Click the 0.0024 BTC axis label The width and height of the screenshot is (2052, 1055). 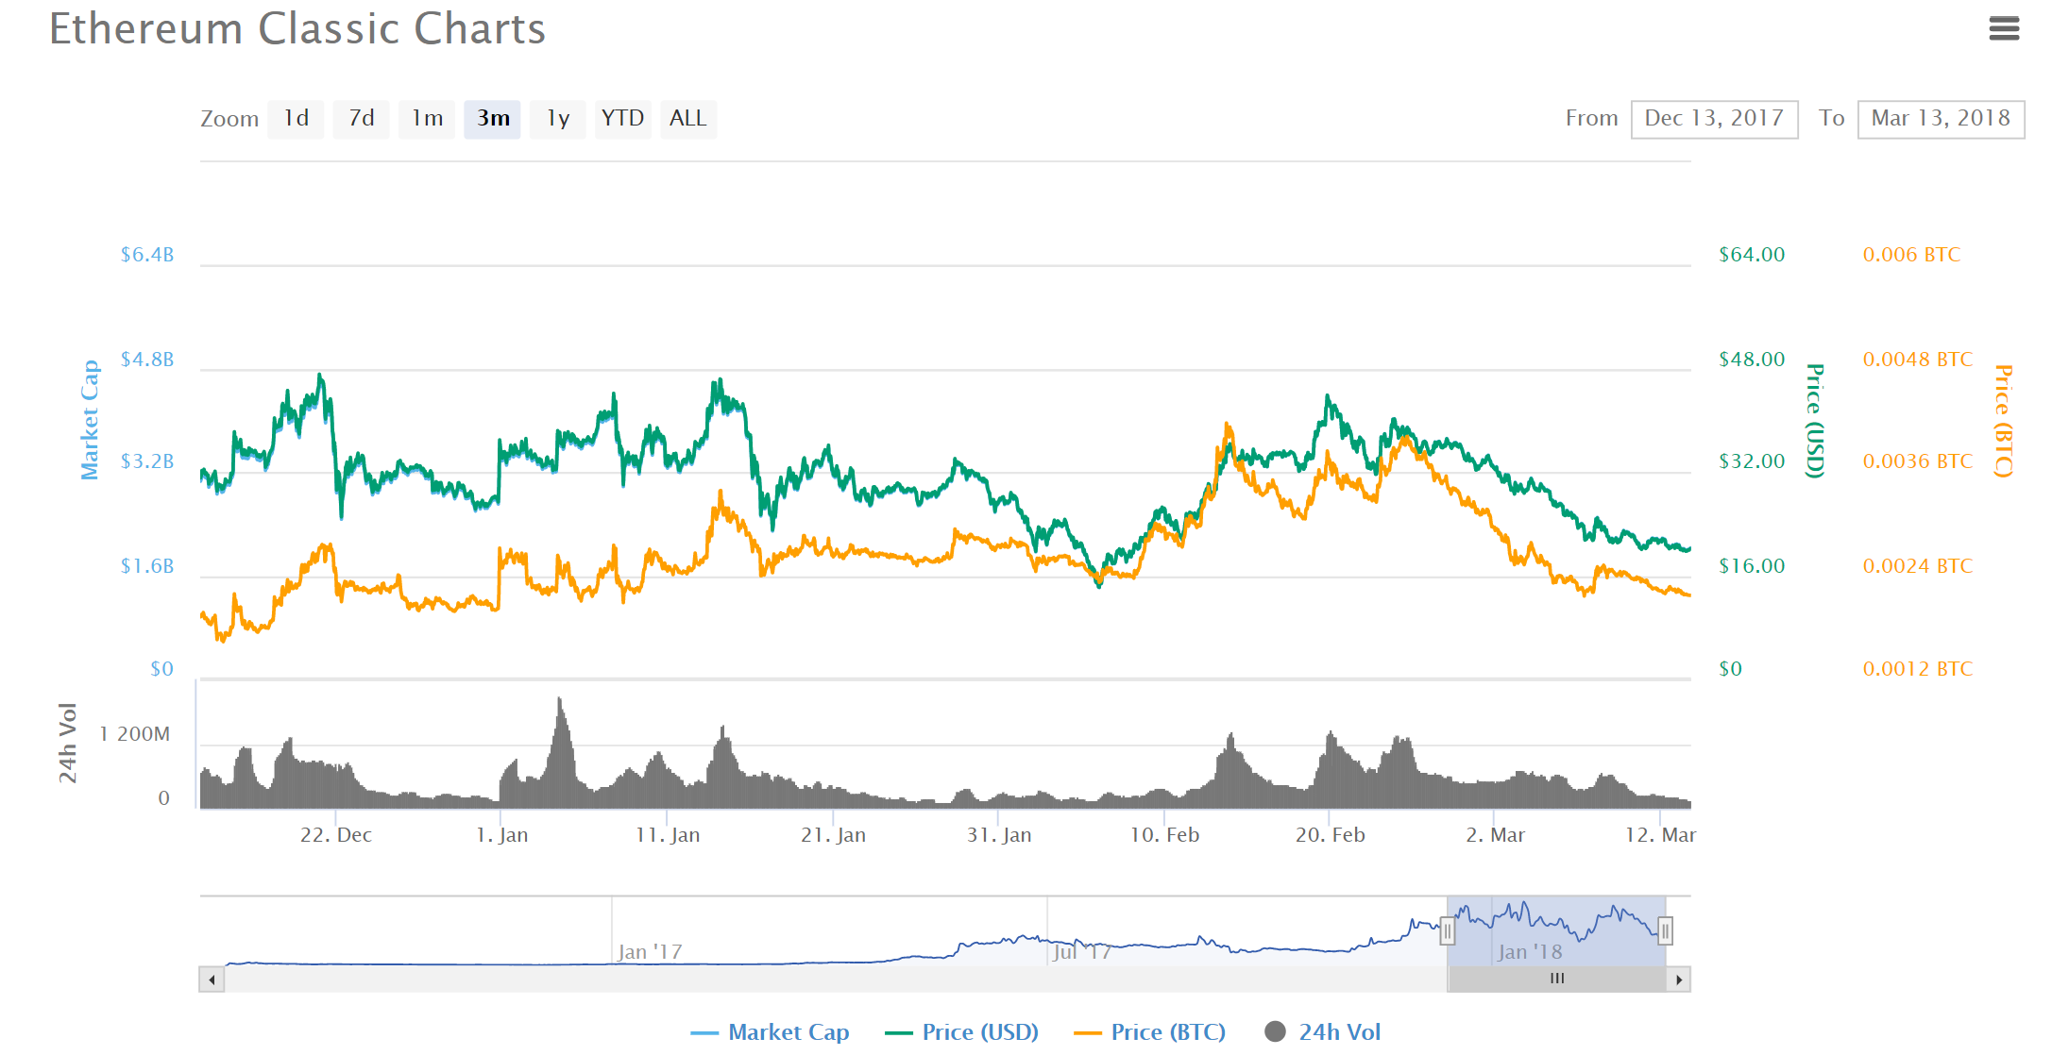point(1918,566)
